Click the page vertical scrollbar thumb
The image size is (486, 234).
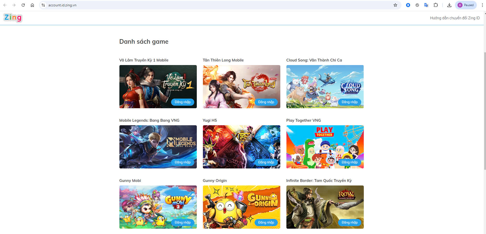coord(485,111)
